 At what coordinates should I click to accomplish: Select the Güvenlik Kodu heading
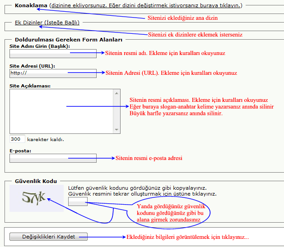coord(36,181)
